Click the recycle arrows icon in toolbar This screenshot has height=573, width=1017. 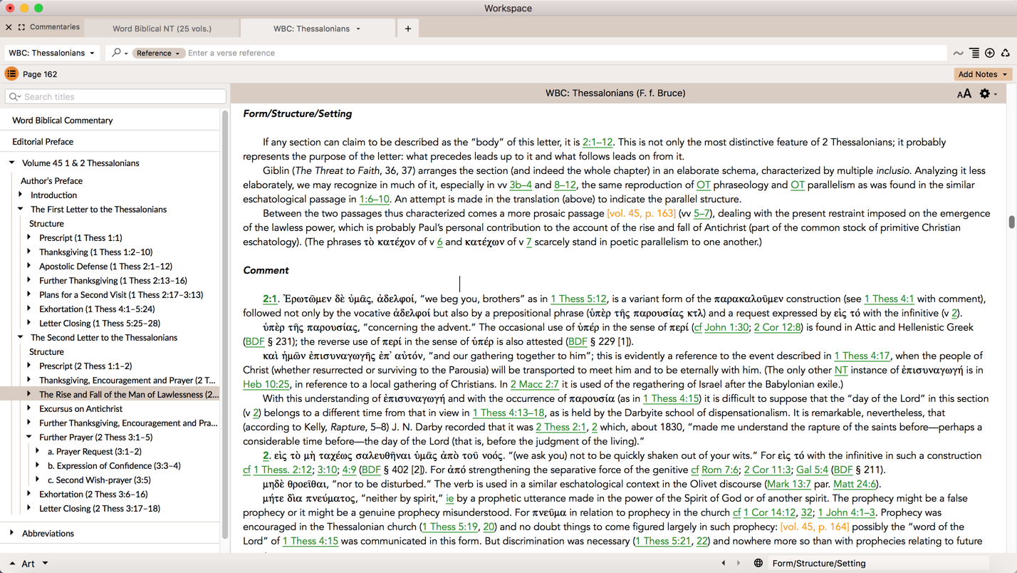[1005, 53]
